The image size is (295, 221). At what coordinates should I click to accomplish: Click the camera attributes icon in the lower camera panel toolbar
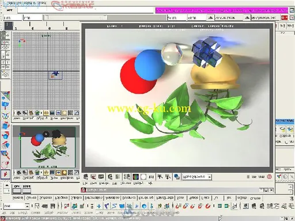(x=25, y=173)
